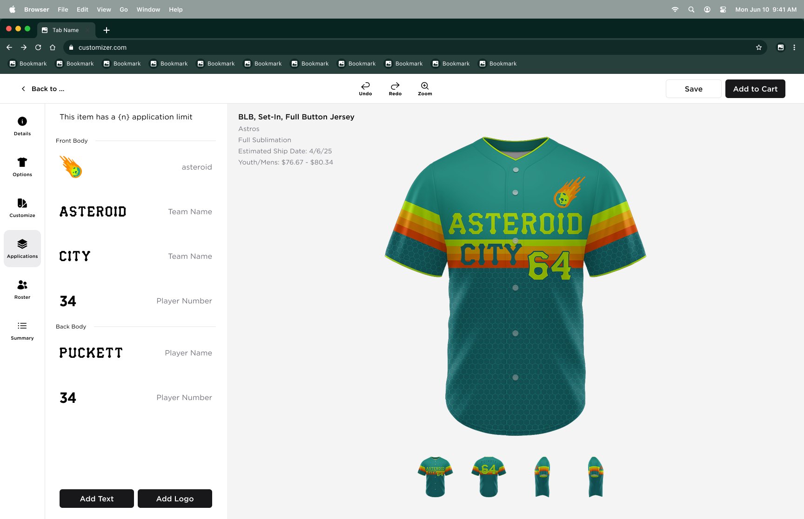Select the ASTEROID team name application
The image size is (804, 519).
point(136,211)
